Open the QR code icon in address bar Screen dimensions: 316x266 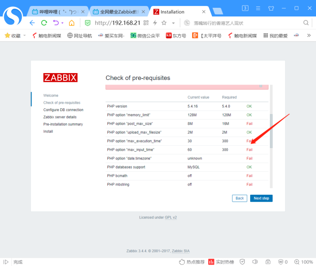(x=146, y=23)
